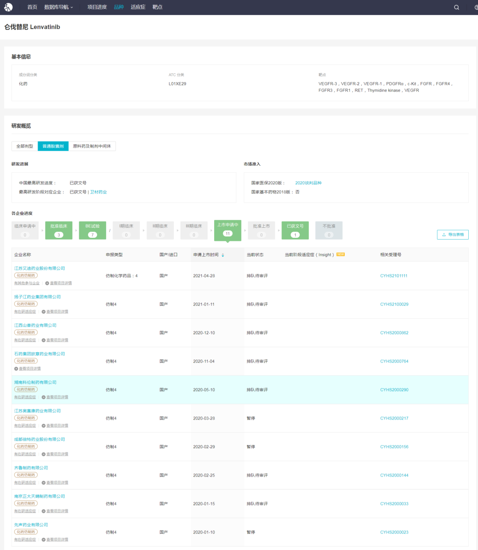The height and width of the screenshot is (550, 478).
Task: Select the 全部剂型 filter tab
Action: 25,146
